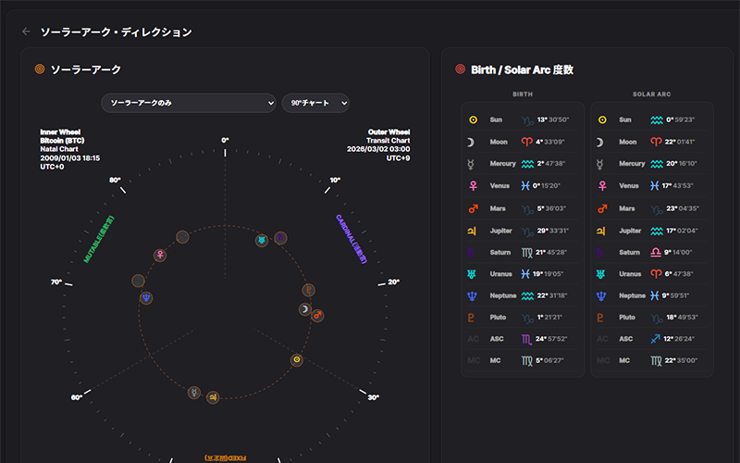Select the pink Venus glyph on the chart wheel
This screenshot has width=740, height=463.
(x=160, y=254)
